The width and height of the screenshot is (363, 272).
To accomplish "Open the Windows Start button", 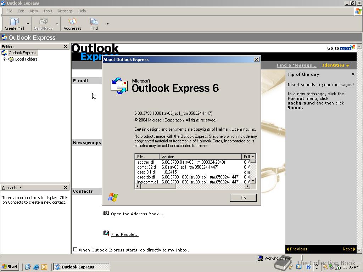I will click(x=10, y=267).
